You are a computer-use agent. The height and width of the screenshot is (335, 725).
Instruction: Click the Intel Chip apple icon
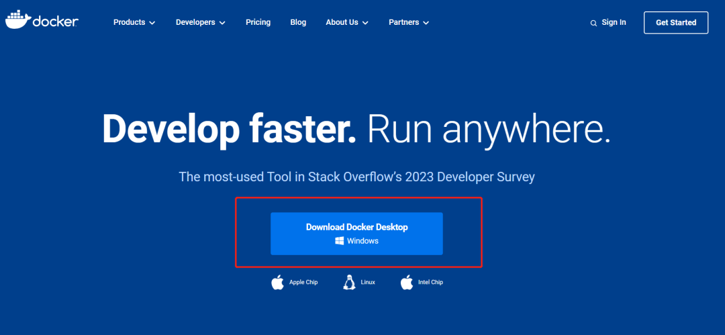click(x=407, y=282)
